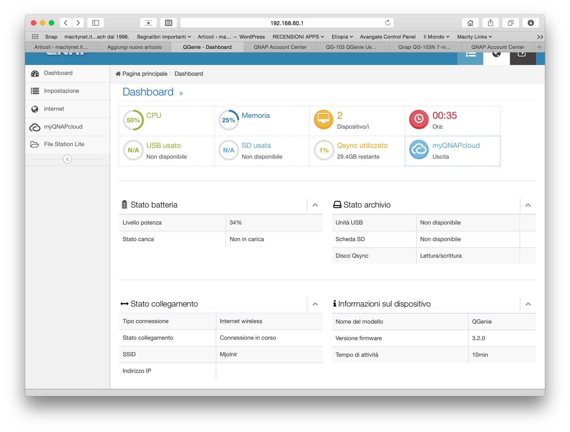This screenshot has width=570, height=432.
Task: Collapse the Stato collegamento panel
Action: [315, 304]
